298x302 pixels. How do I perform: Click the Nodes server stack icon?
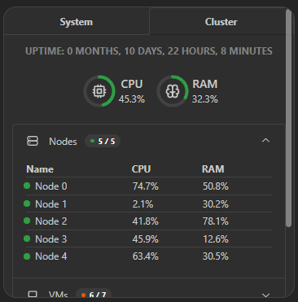click(33, 141)
